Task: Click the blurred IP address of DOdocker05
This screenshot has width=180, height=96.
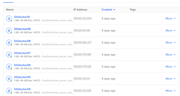Action: click(82, 79)
